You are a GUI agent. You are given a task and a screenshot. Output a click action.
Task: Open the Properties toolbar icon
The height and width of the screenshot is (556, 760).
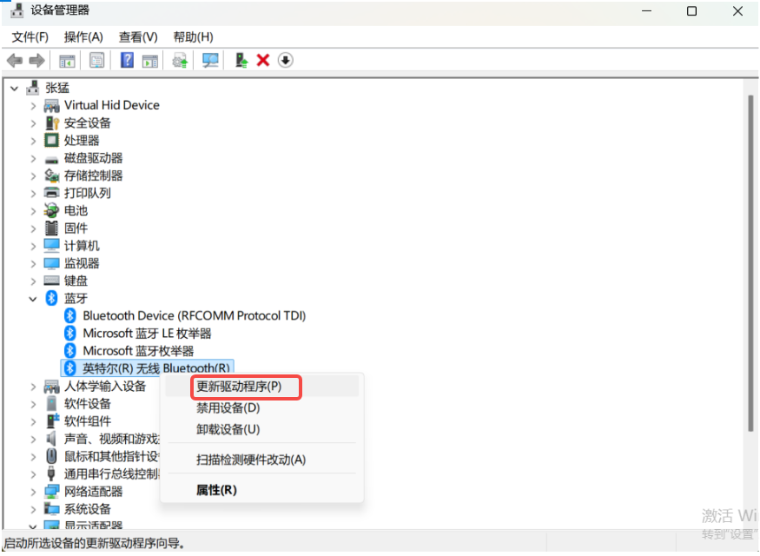[96, 60]
